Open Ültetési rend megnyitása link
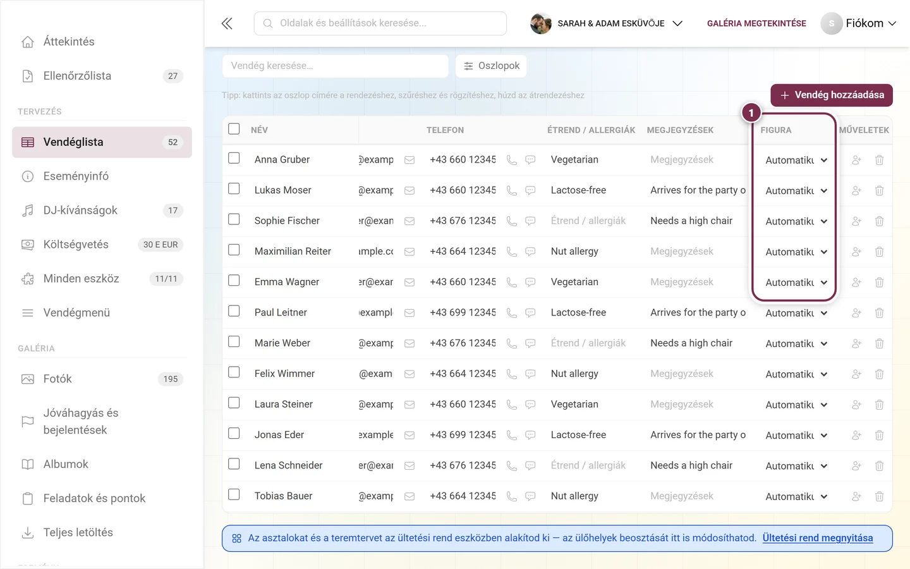 point(818,538)
